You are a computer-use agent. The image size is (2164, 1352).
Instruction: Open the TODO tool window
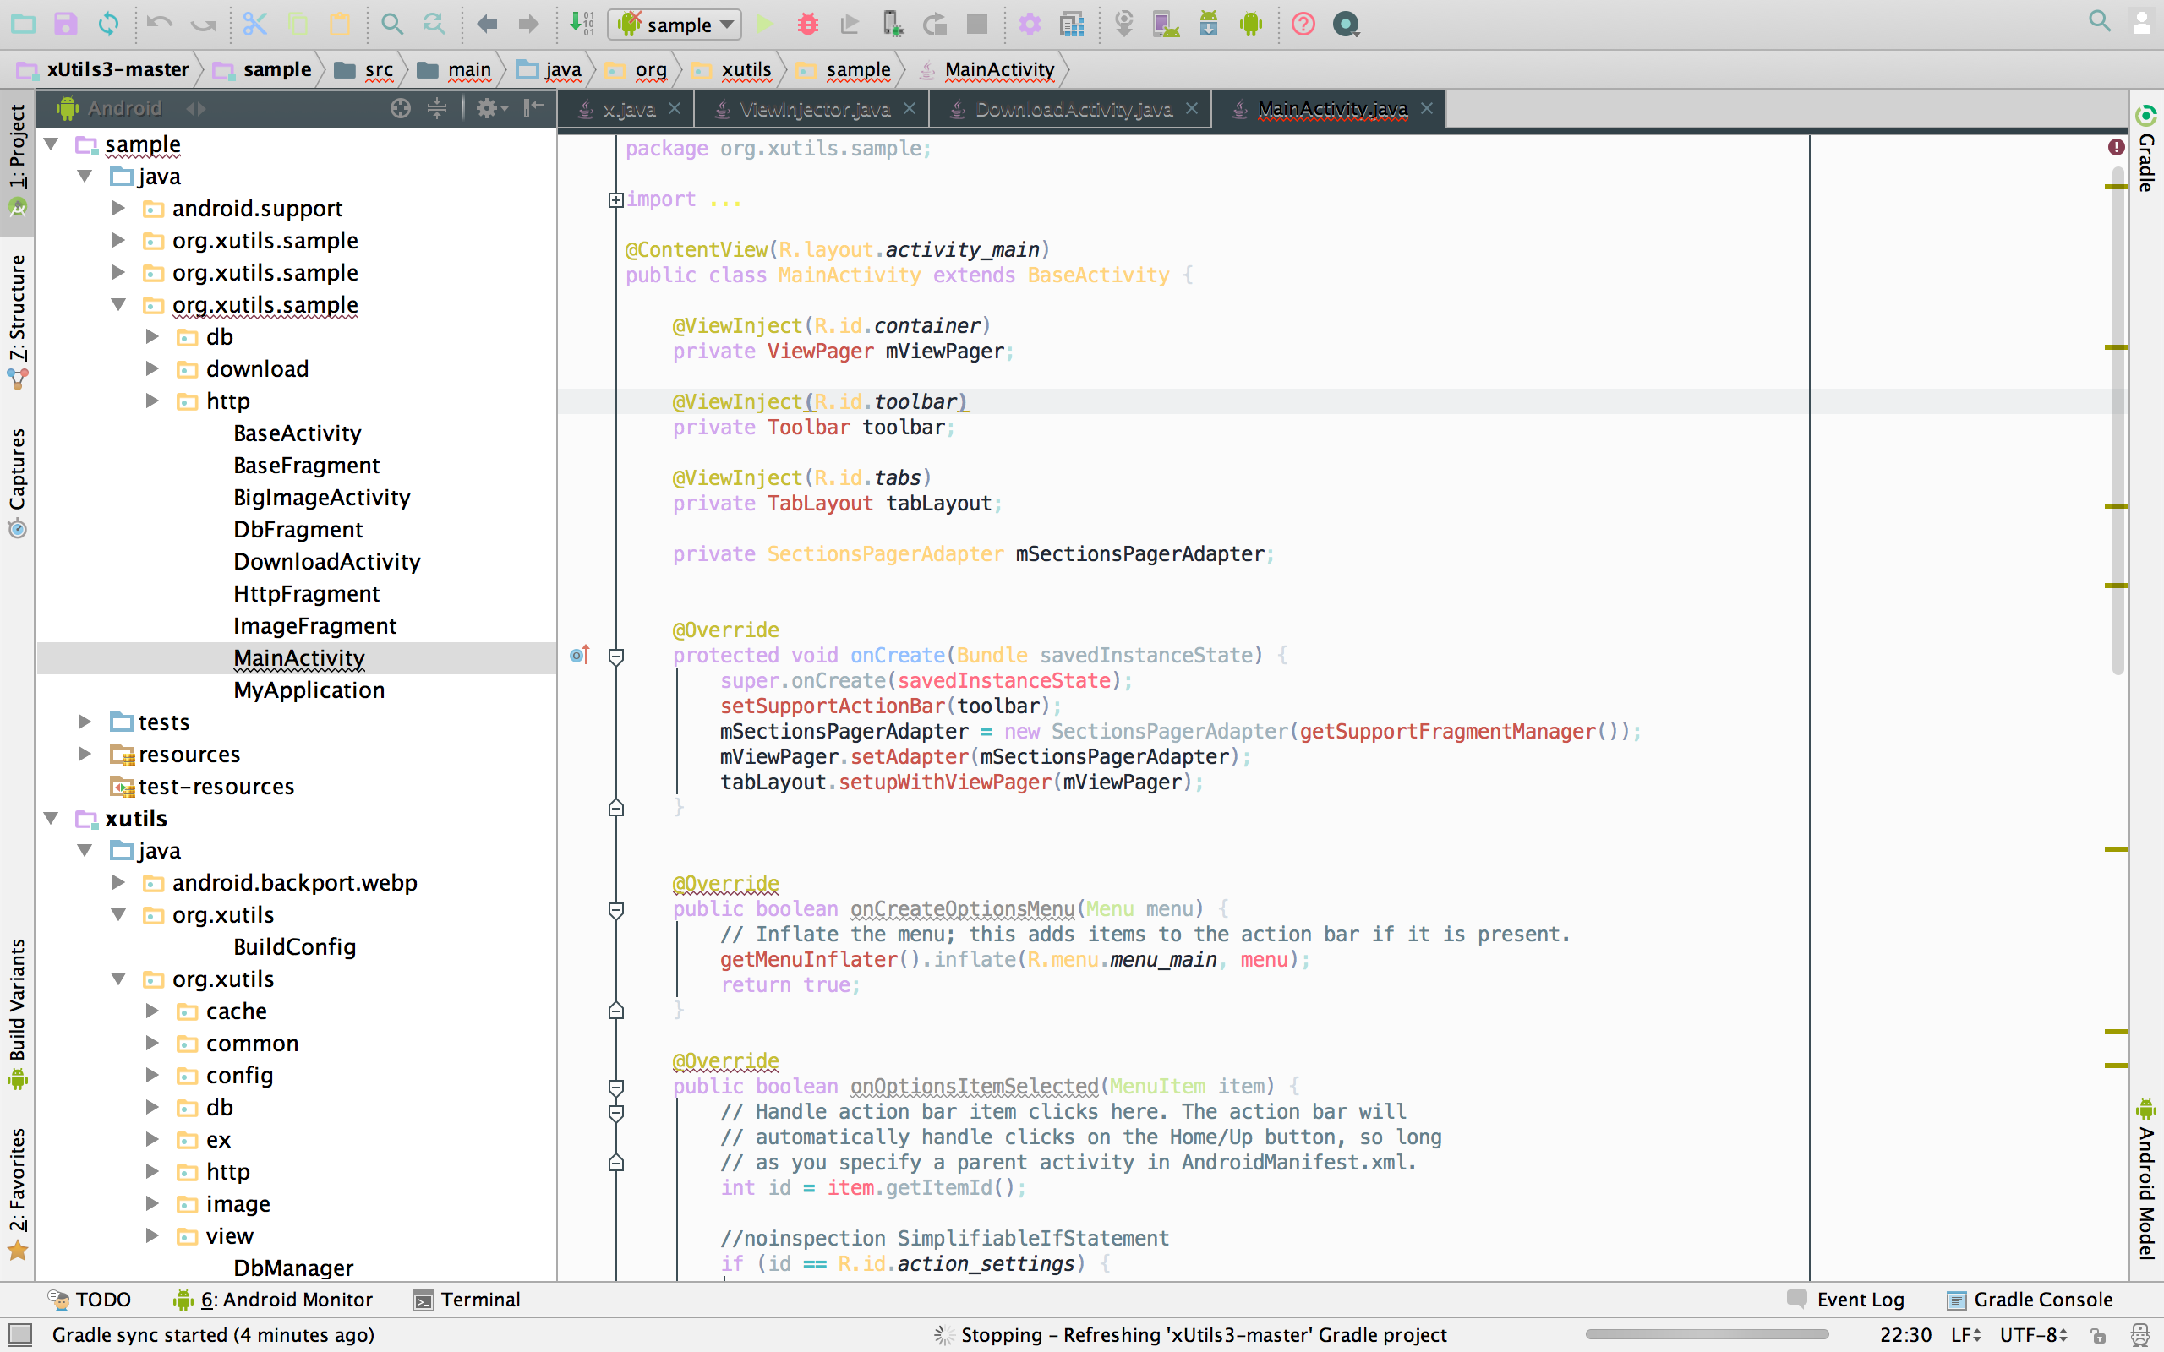[90, 1300]
